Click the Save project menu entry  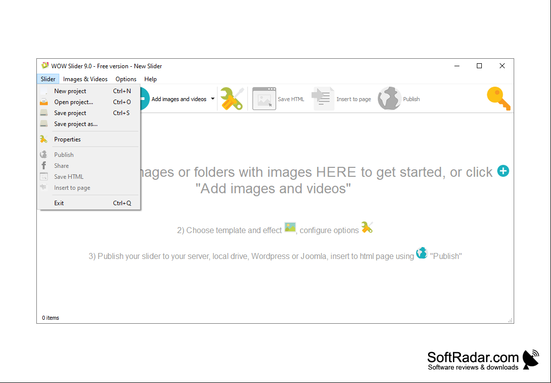point(89,113)
